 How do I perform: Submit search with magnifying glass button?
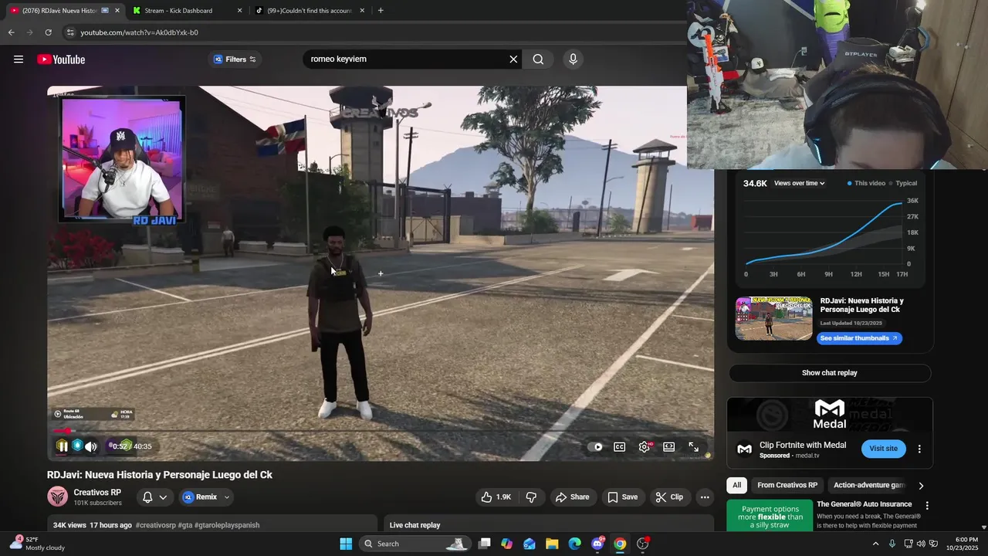click(538, 59)
